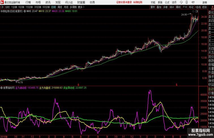This screenshot has width=214, height=138.
Task: Switch to 5分钟 period
Action: [x=21, y=7]
